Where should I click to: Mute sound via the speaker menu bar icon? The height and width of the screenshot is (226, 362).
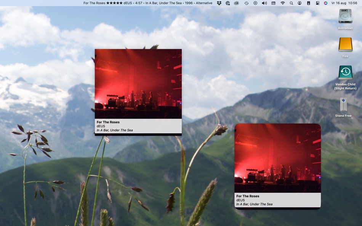264,3
